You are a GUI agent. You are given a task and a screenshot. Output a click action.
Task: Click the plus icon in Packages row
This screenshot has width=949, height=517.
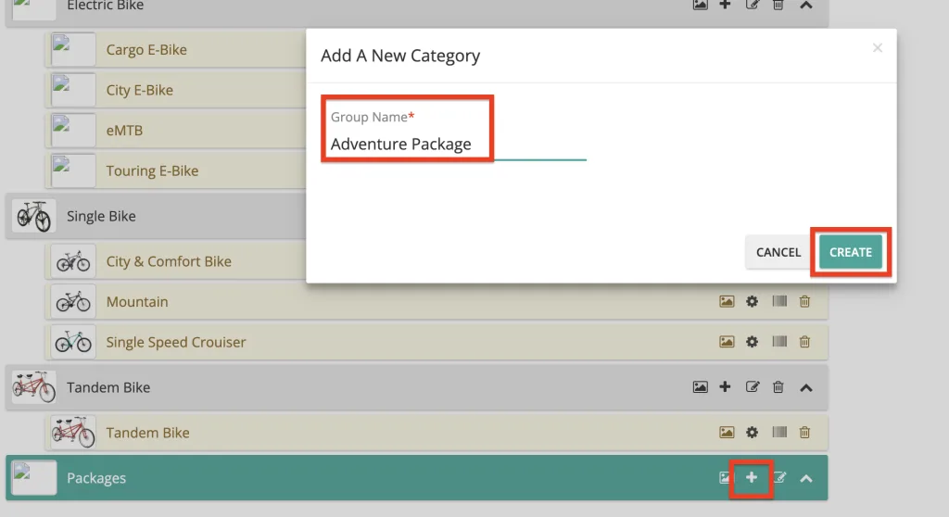[752, 478]
